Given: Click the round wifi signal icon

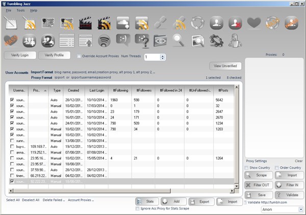Looking at the screenshot, I should pyautogui.click(x=104, y=41).
